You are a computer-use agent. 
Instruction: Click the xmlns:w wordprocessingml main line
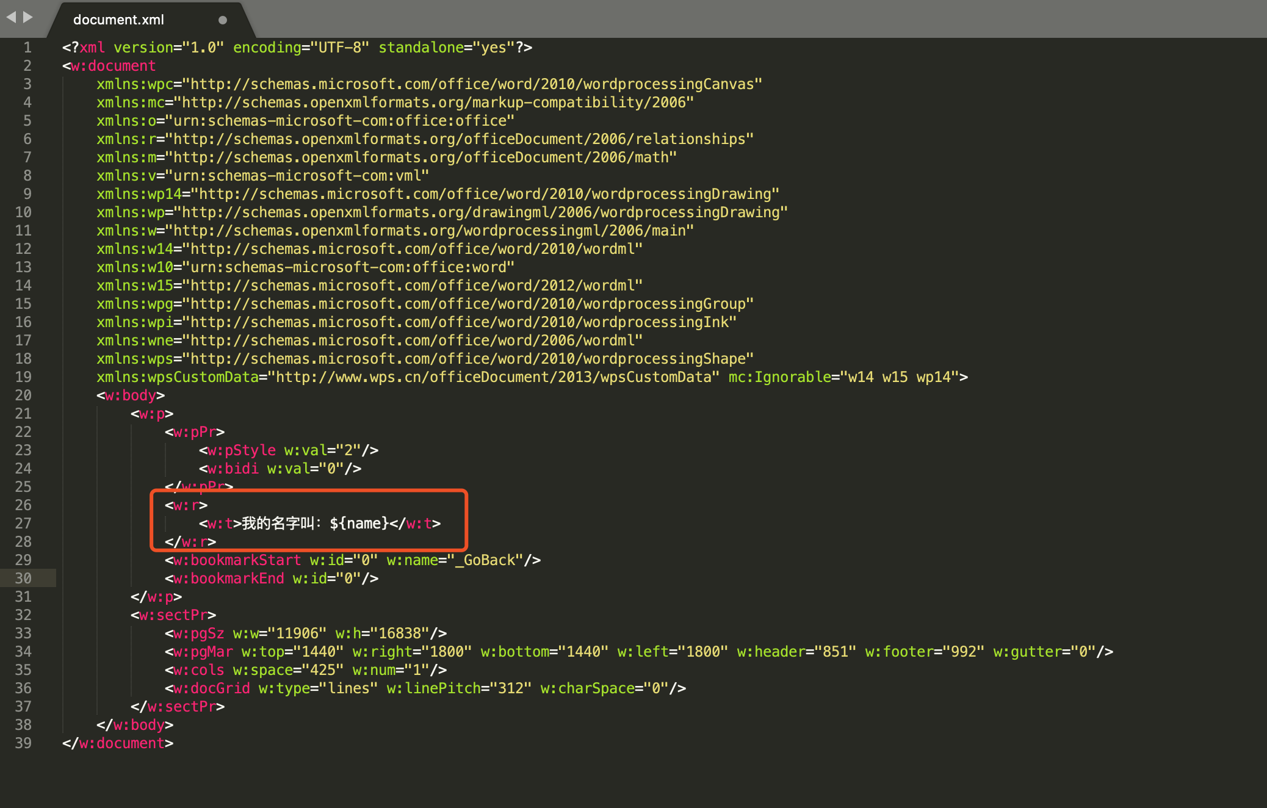[x=395, y=230]
